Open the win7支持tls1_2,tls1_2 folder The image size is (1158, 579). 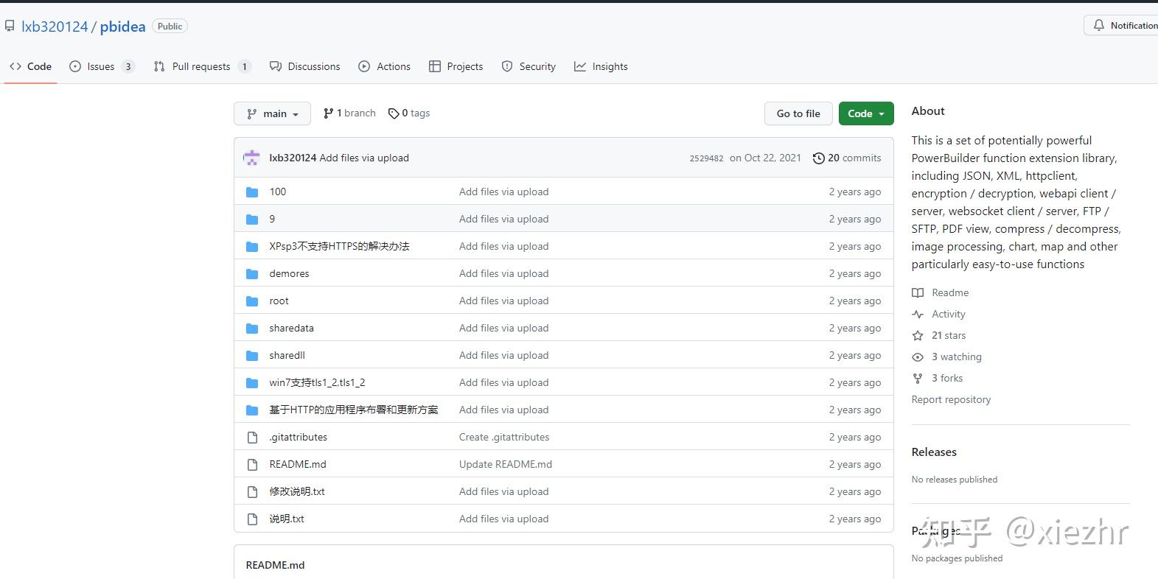[317, 382]
